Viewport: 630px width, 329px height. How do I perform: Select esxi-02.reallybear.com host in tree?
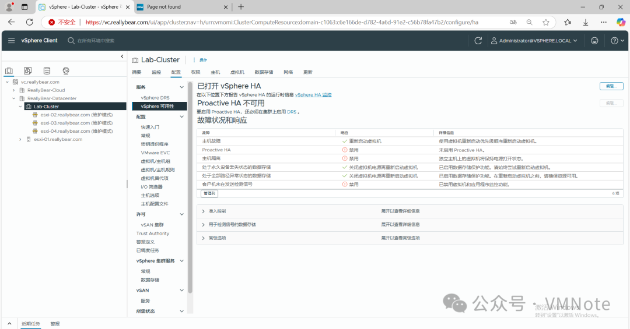coord(76,115)
